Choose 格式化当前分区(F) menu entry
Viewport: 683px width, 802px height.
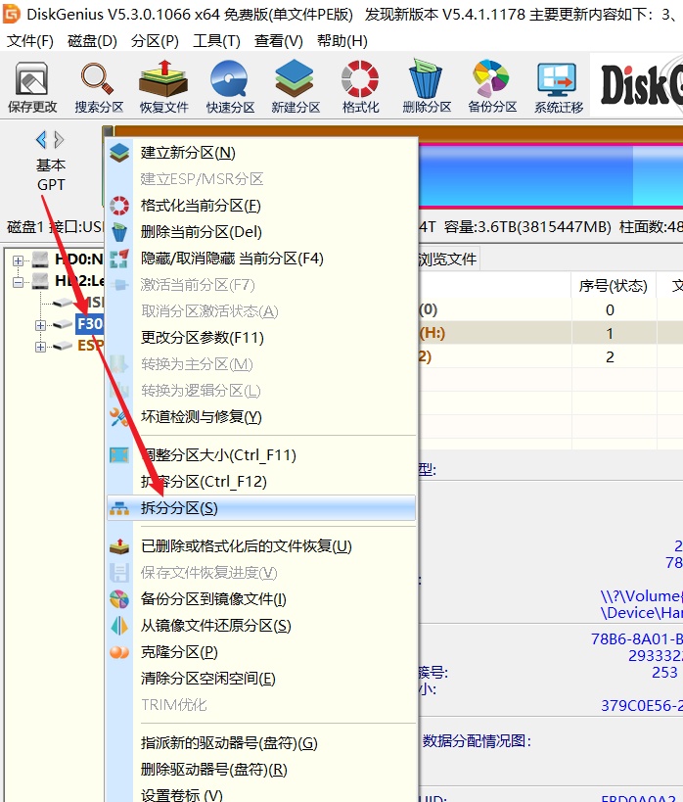261,206
